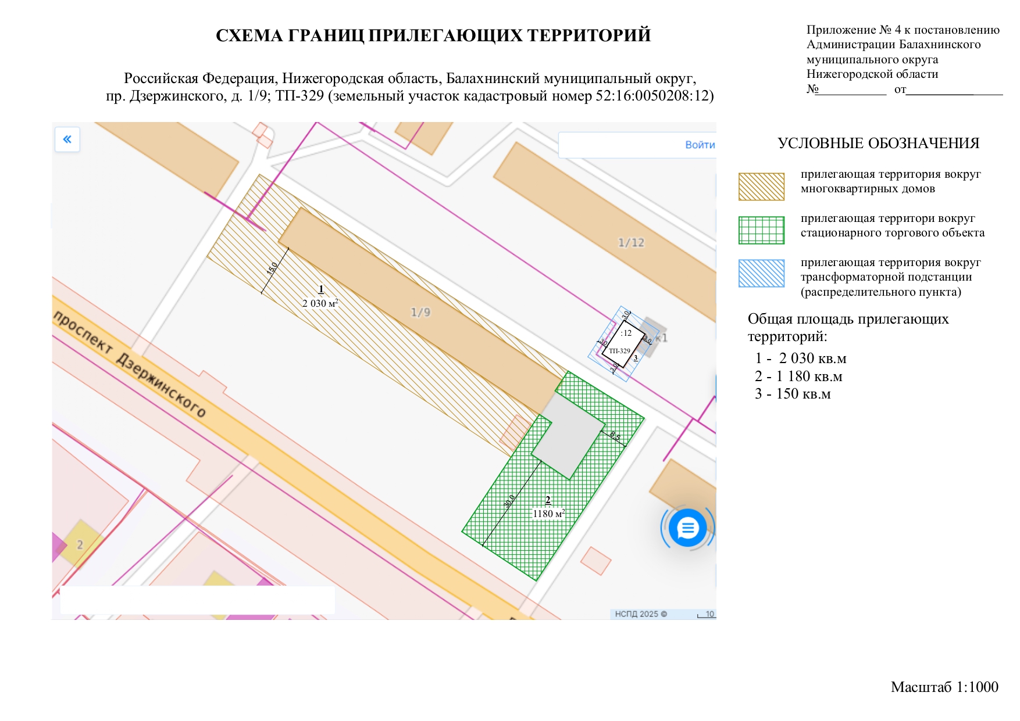Click building 1/9 on the map
The image size is (1020, 721).
click(x=420, y=312)
